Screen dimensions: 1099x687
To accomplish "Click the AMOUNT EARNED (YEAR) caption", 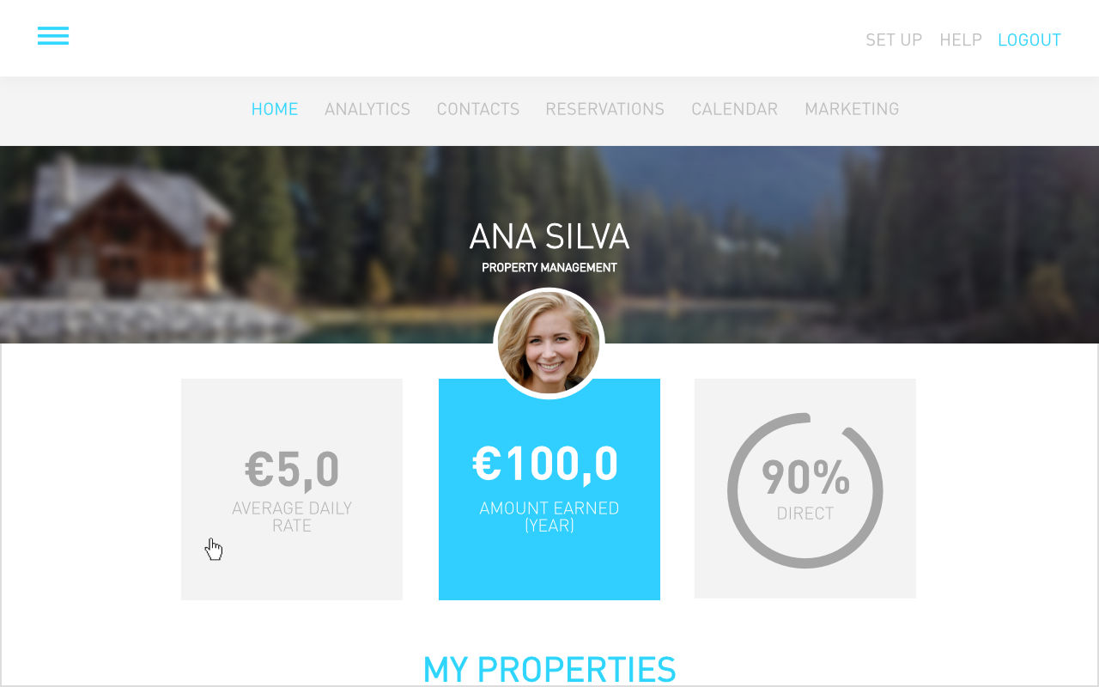I will point(549,517).
